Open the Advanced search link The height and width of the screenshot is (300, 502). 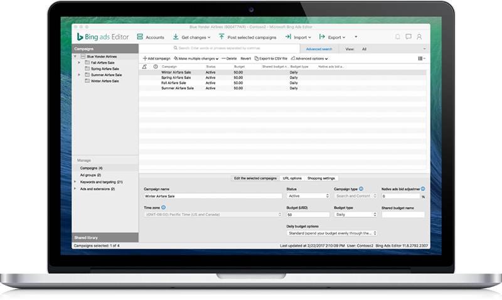[x=319, y=49]
